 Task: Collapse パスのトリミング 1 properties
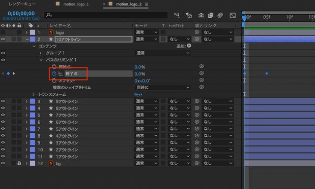coord(41,60)
